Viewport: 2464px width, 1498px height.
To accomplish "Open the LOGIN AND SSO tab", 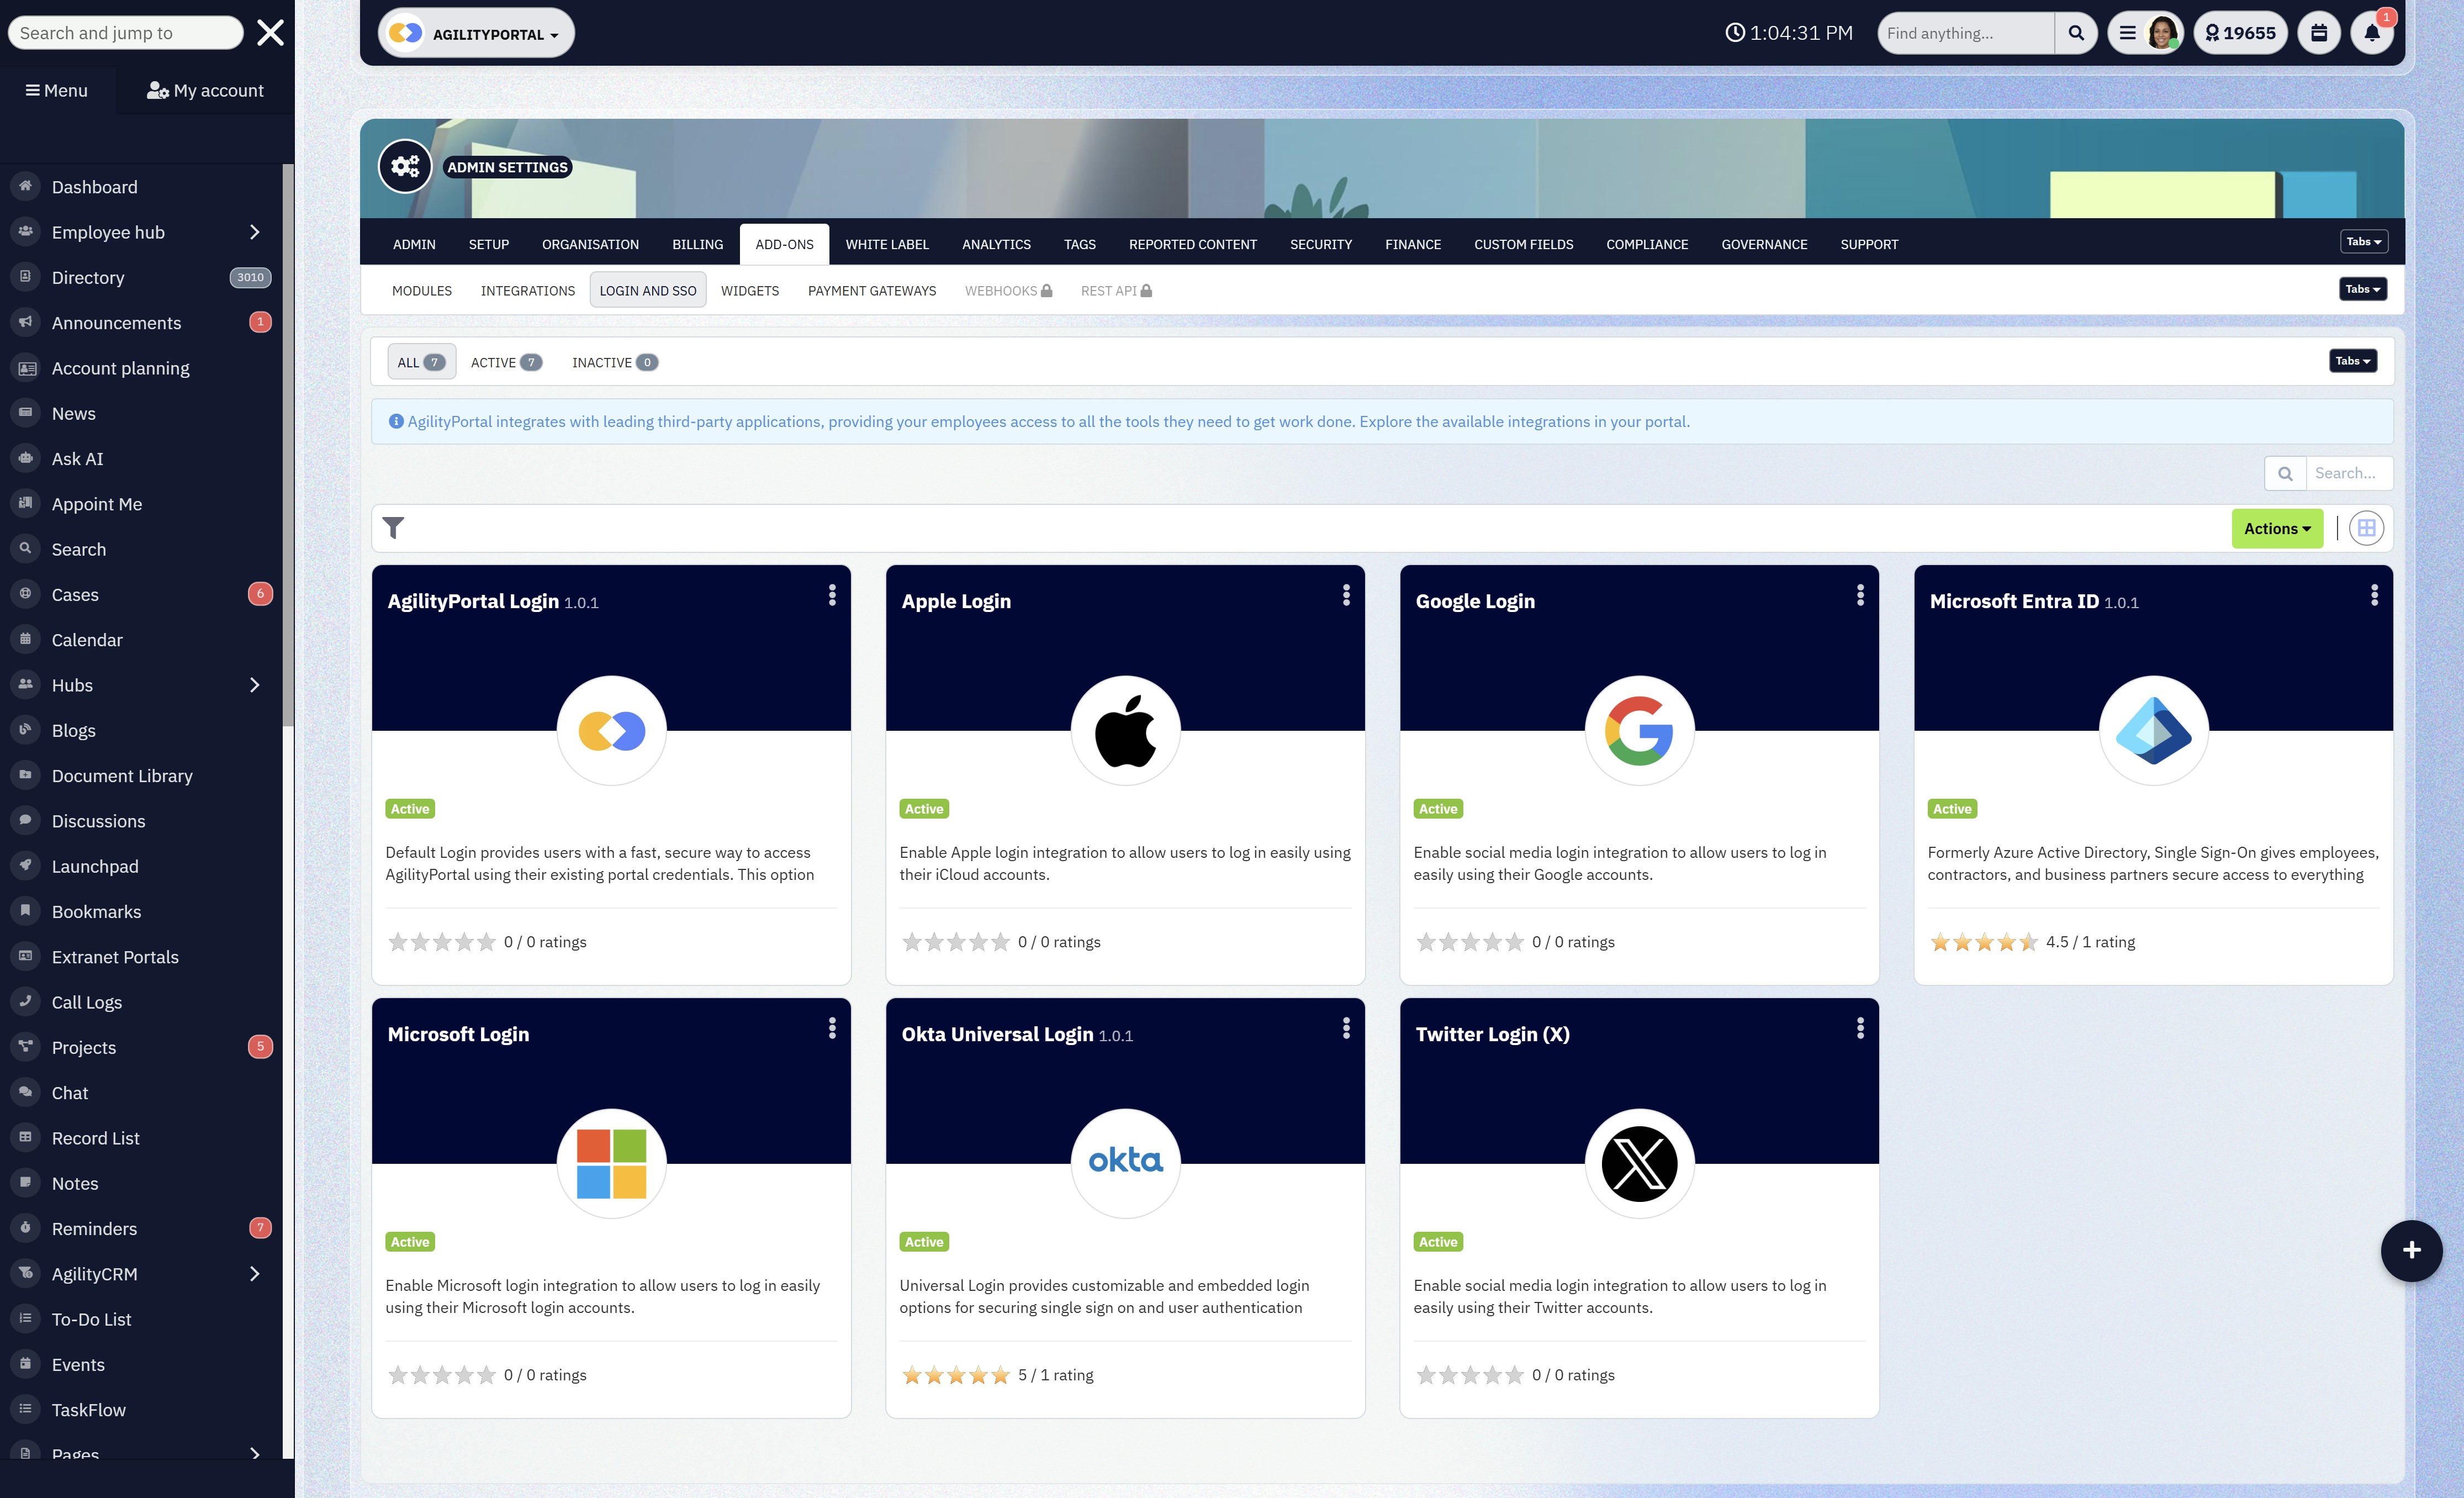I will (648, 290).
